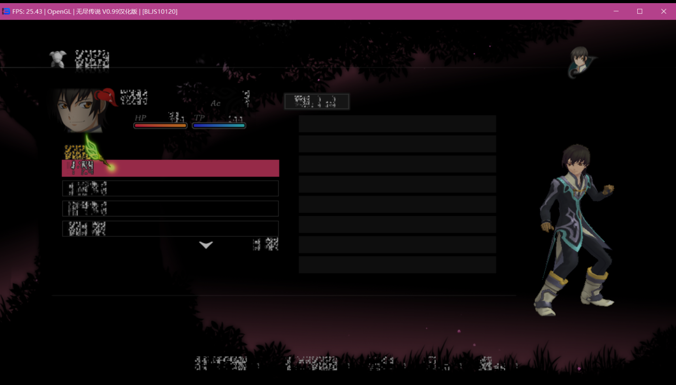Click the full-body character model preview
Screen dimensions: 676x385
point(575,230)
